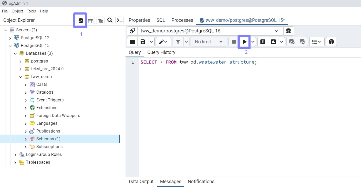Click the Catalogs node icon
361x194 pixels.
[32, 92]
